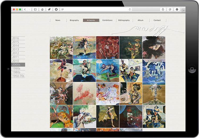
Task: Open first row dark-haired portrait painting
Action: [154, 47]
